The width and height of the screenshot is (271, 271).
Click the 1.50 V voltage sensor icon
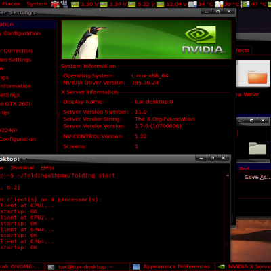pyautogui.click(x=75, y=5)
